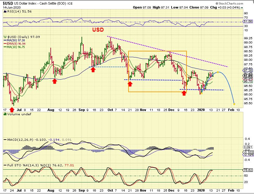Viewport: 254px width, 194px height.
Task: Click the 0.4 MACD axis label
Action: (x=247, y=139)
